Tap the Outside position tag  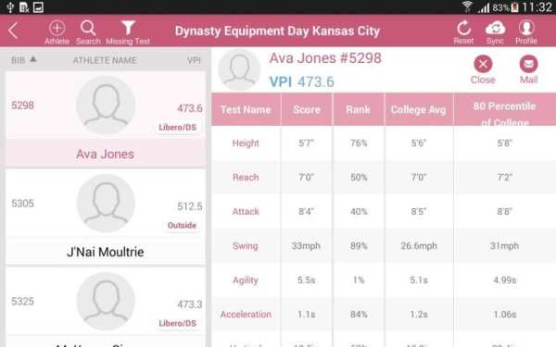coord(182,225)
